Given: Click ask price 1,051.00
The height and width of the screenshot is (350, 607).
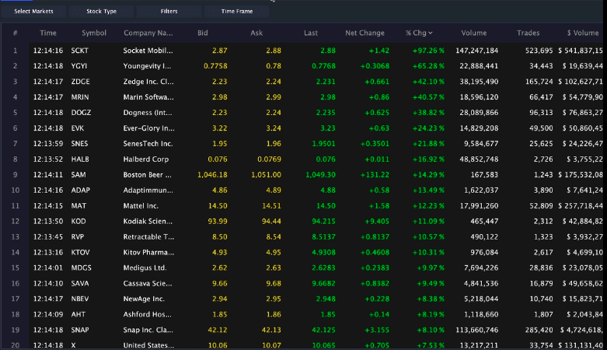Looking at the screenshot, I should pyautogui.click(x=266, y=175).
